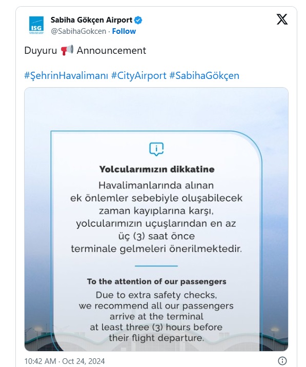Click the Oct 24, 2024 date
The width and height of the screenshot is (306, 367).
[84, 361]
